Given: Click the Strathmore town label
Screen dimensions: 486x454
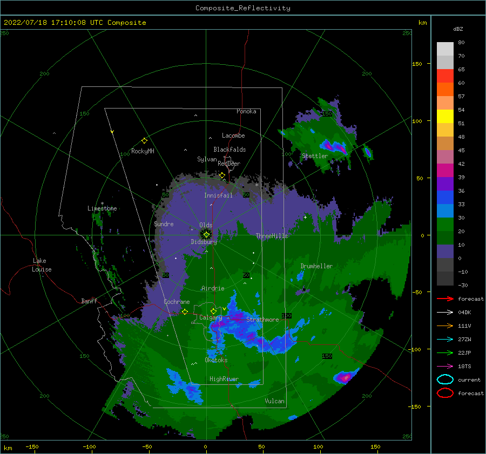Looking at the screenshot, I should [262, 320].
